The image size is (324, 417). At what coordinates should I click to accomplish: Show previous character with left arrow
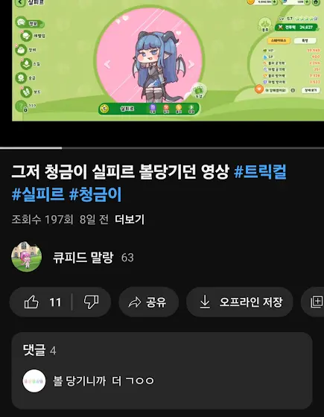point(107,64)
